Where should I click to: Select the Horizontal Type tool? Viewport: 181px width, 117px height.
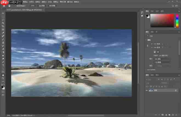point(3,65)
